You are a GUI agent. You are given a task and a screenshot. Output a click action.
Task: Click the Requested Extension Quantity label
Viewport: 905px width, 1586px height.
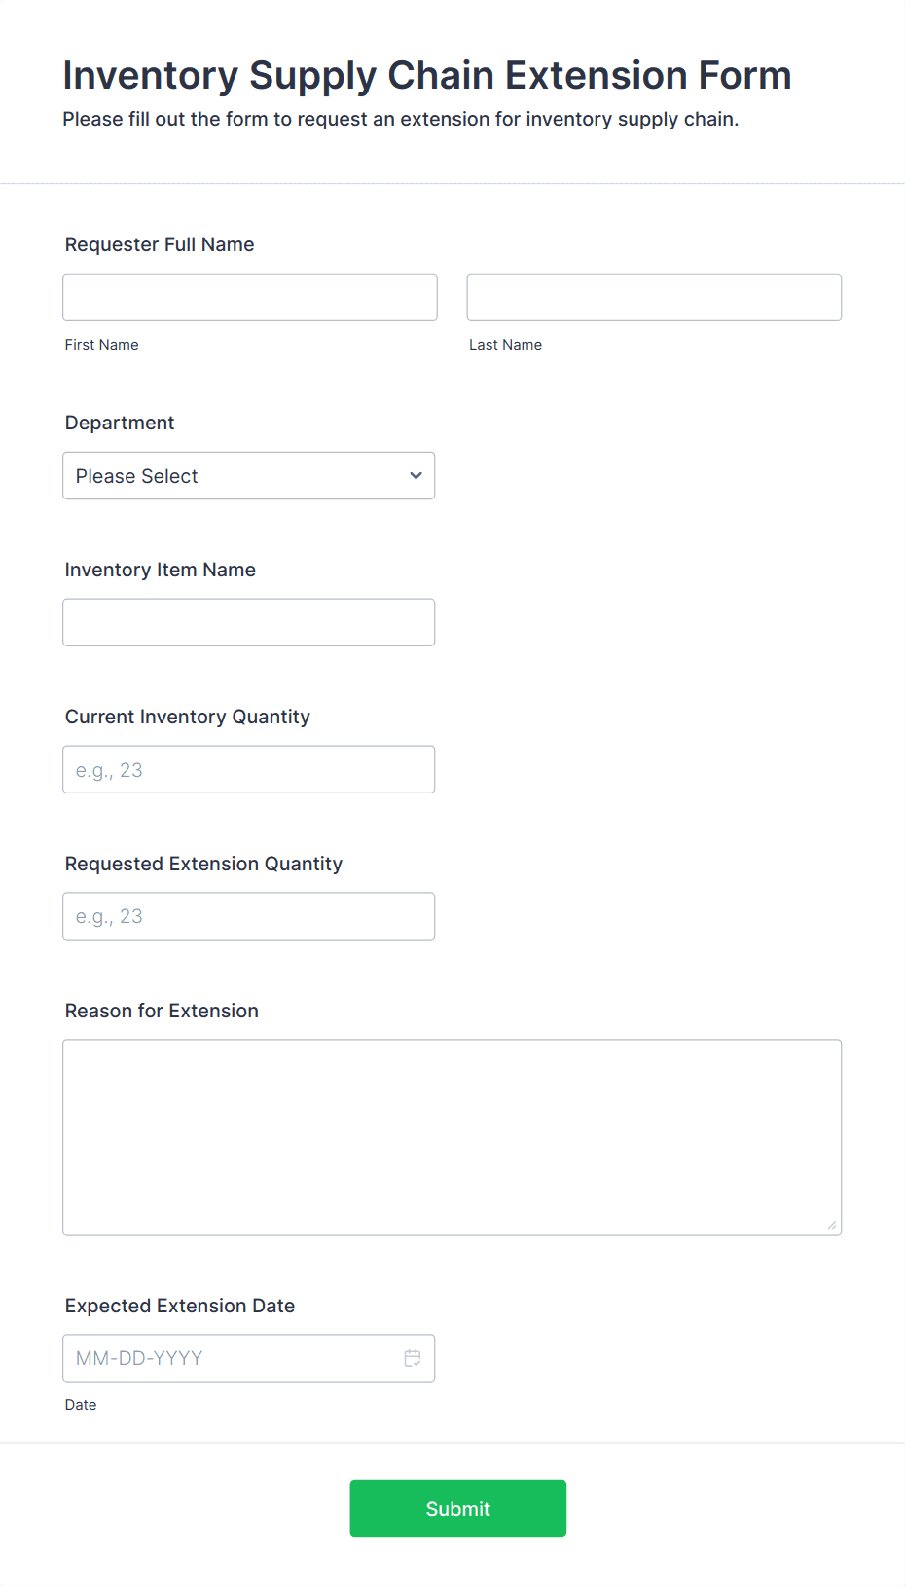coord(204,864)
